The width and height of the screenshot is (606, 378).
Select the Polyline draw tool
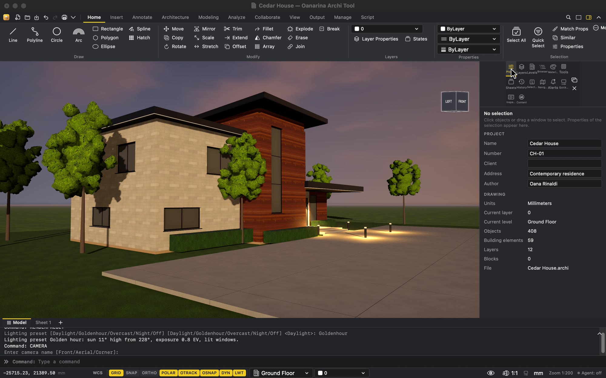click(x=35, y=35)
